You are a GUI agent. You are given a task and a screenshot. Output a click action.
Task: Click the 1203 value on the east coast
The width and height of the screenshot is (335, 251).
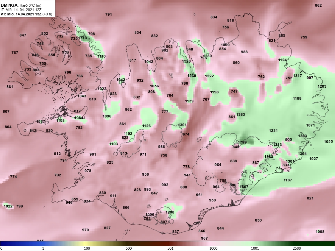point(322,86)
